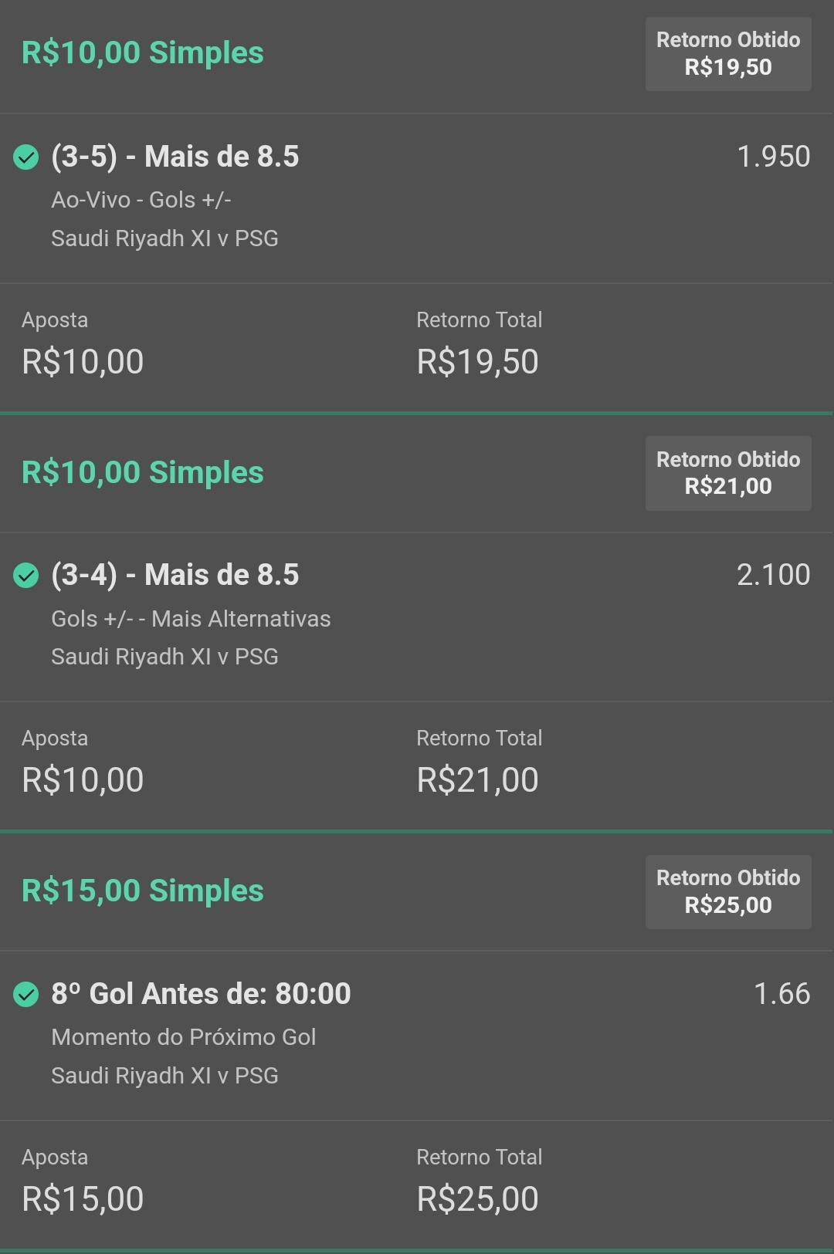
Task: Open the Retorno Obtido R$21,00 badge
Action: 728,473
